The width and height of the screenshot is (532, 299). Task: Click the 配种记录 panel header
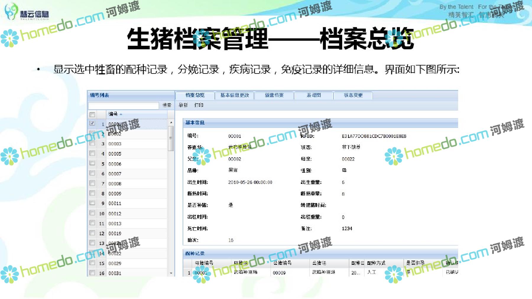320,253
